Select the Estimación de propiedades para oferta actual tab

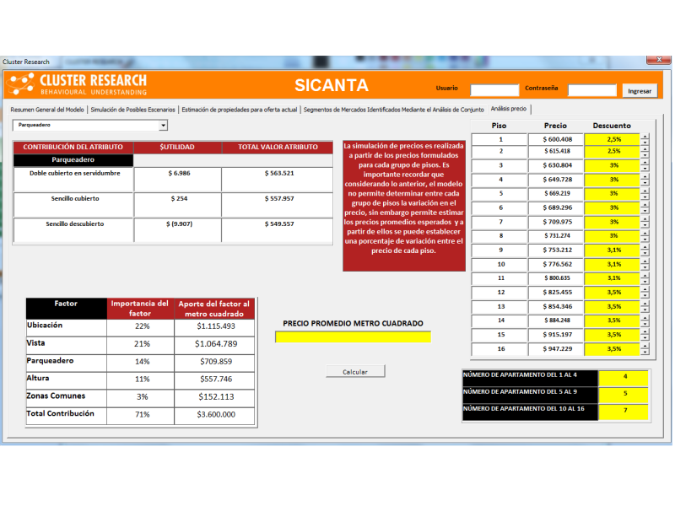coord(240,110)
